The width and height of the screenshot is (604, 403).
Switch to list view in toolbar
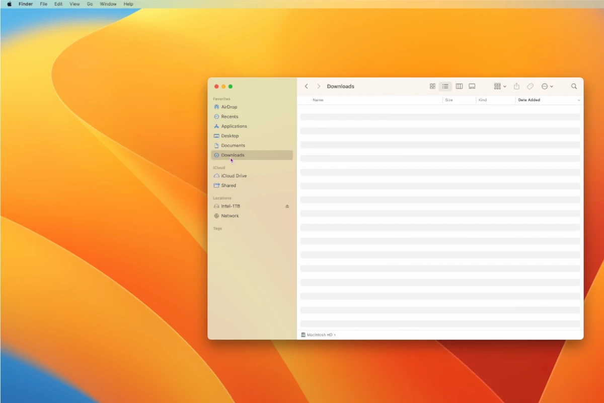point(445,87)
